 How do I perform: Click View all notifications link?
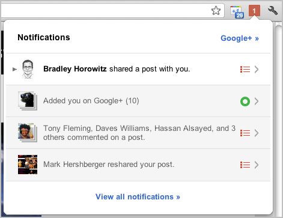point(138,197)
